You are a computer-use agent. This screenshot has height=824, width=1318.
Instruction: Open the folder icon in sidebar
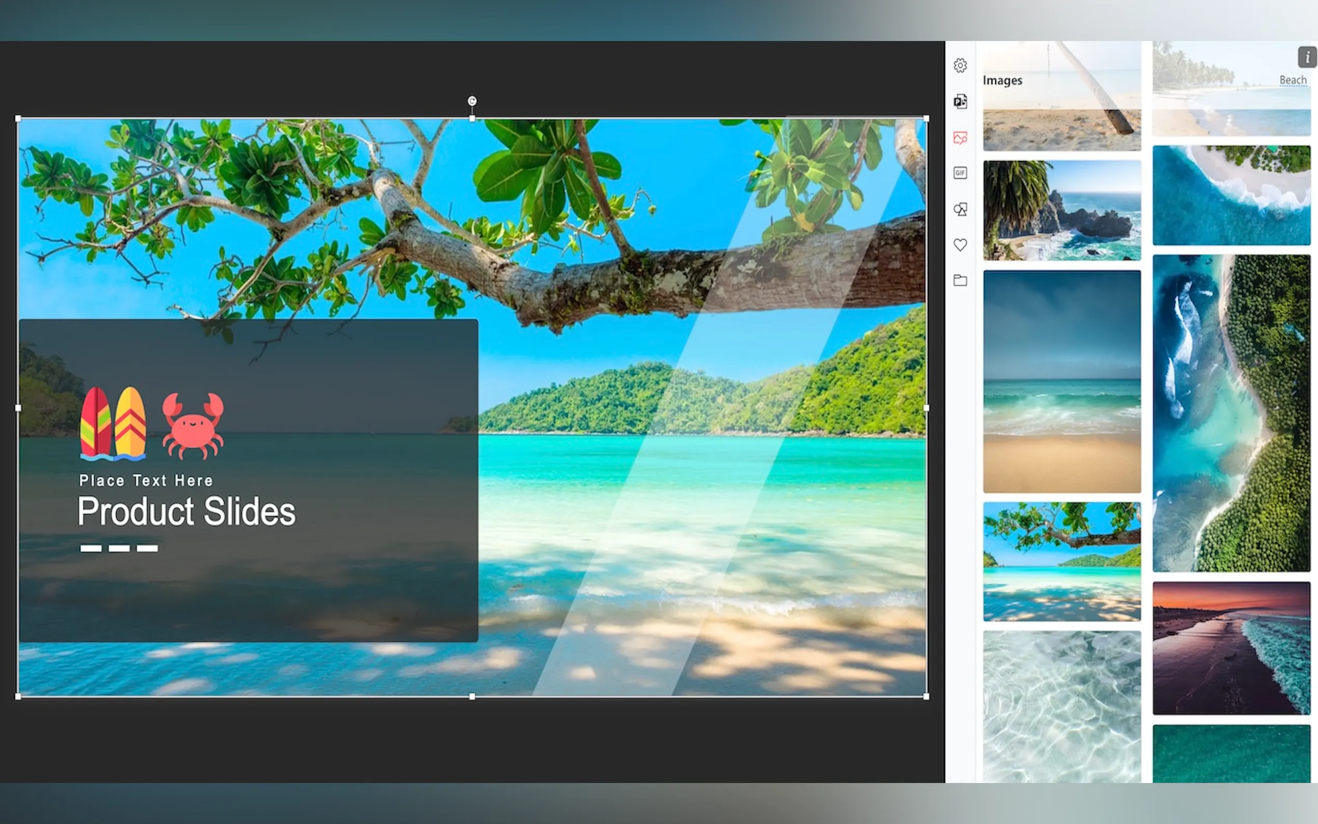pyautogui.click(x=960, y=281)
